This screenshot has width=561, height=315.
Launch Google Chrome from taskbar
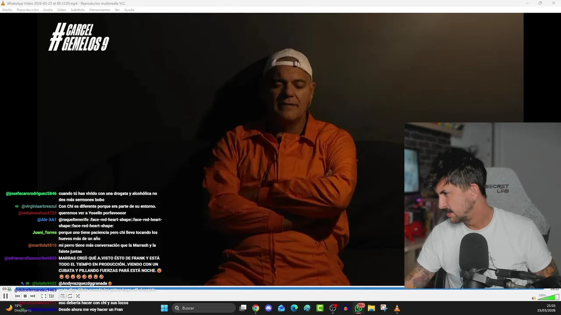point(256,308)
